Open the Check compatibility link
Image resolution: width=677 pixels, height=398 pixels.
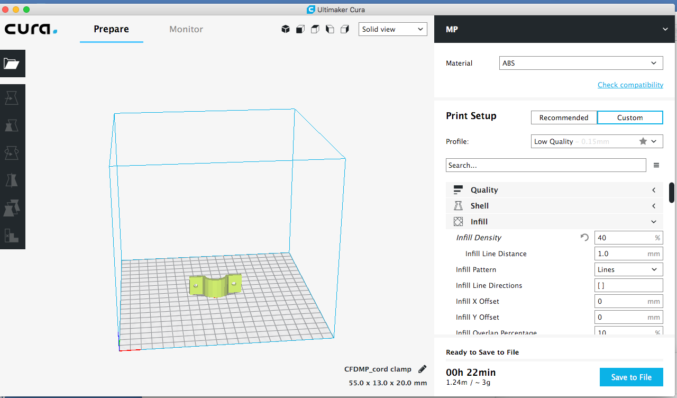tap(630, 85)
